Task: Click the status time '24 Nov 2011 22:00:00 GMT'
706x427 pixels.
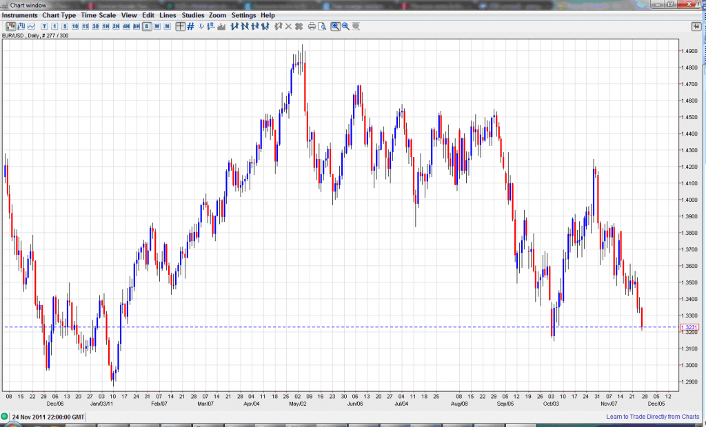Action: point(48,417)
